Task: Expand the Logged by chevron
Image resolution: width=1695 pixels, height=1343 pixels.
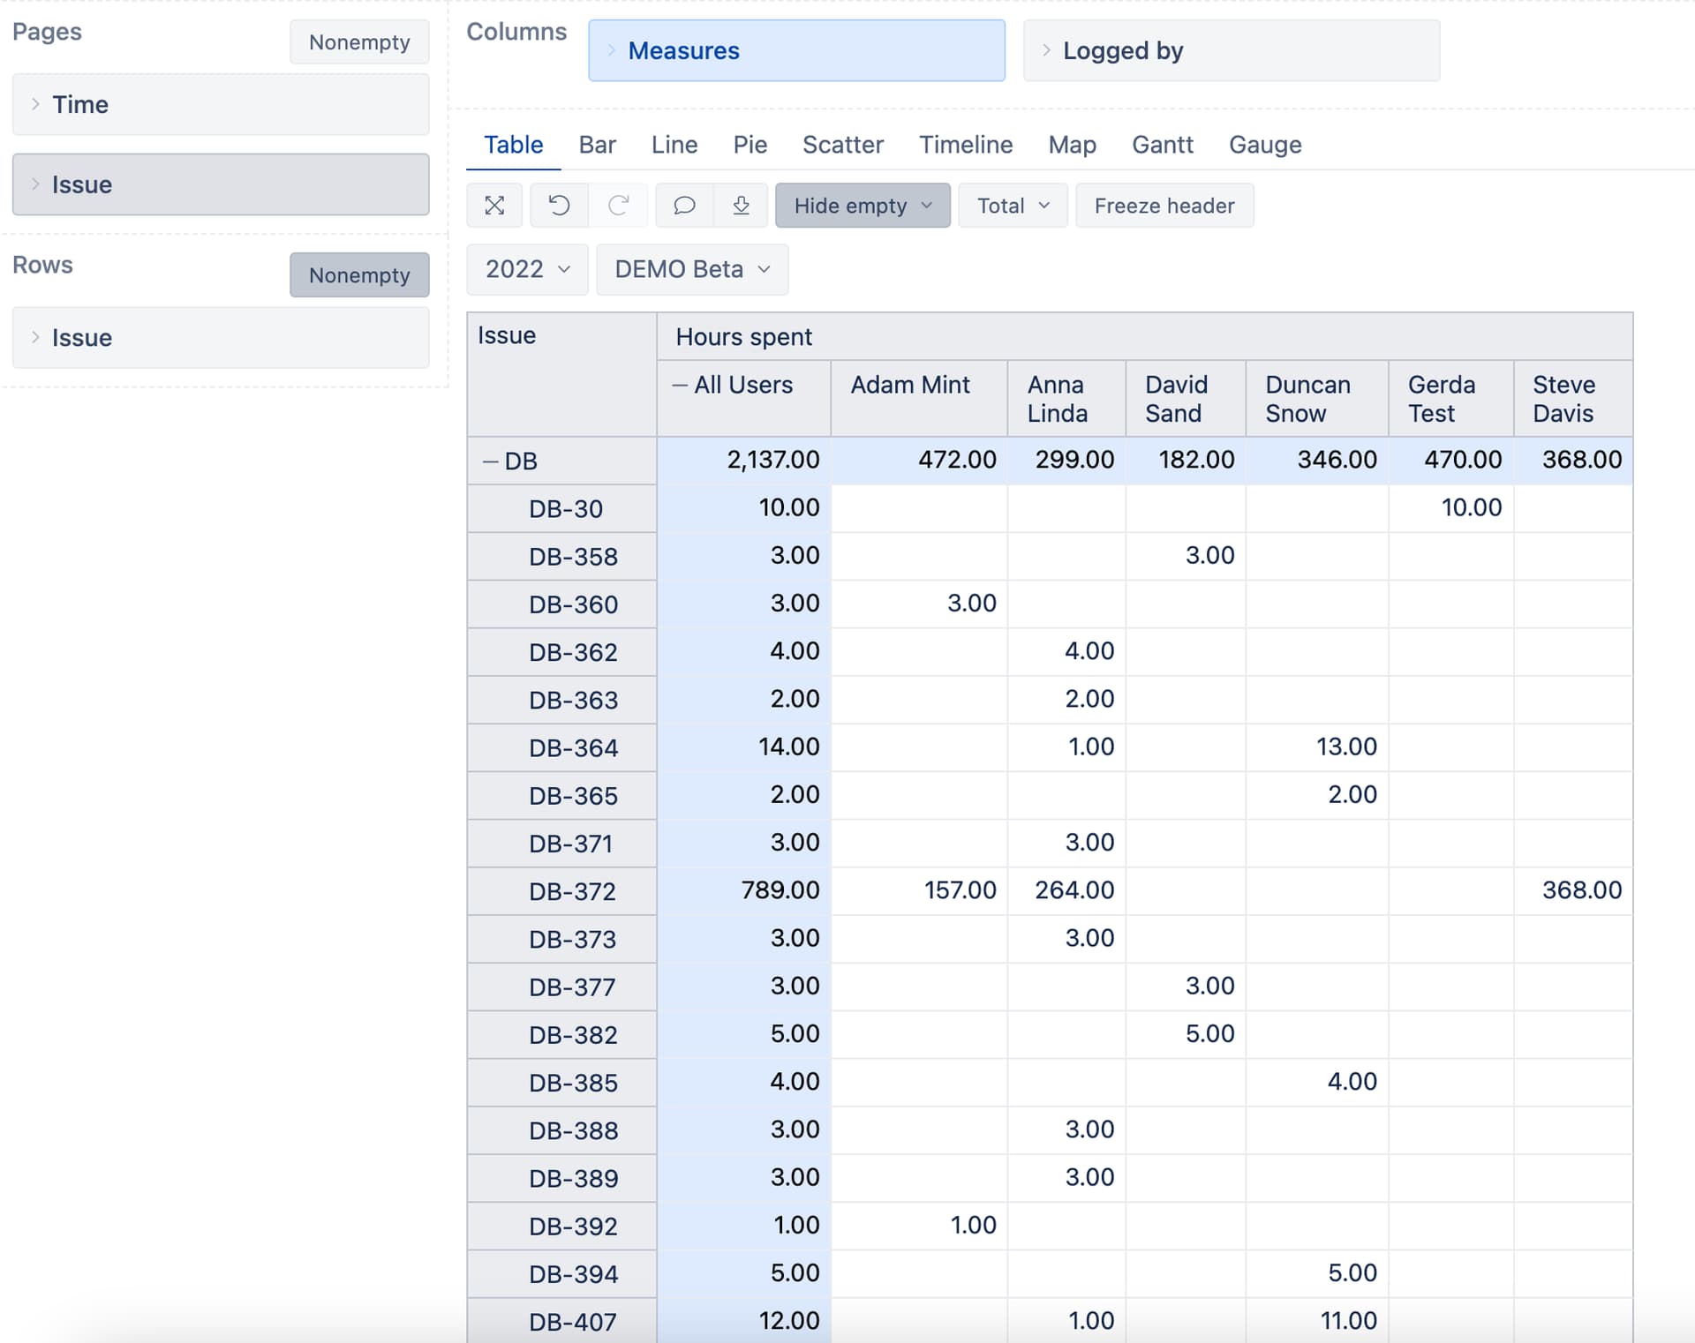Action: tap(1047, 51)
